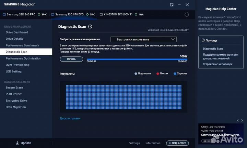Show previous banner with left arrow
The width and height of the screenshot is (247, 148).
tap(238, 120)
